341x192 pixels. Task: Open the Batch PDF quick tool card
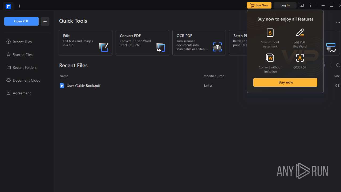tap(238, 43)
